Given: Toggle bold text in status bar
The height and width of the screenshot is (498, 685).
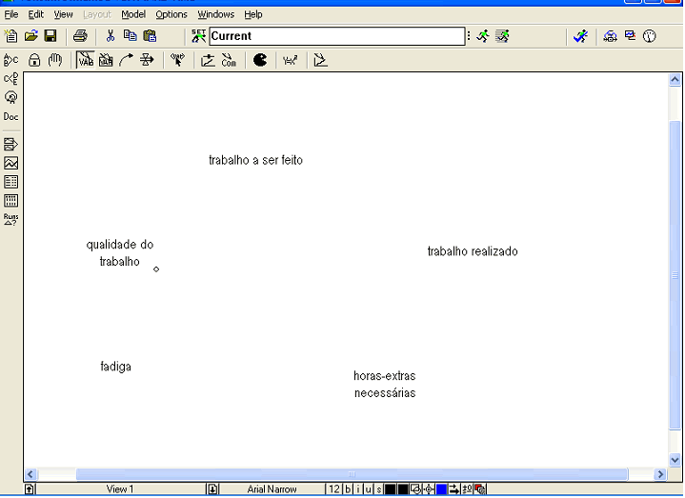Looking at the screenshot, I should 348,489.
